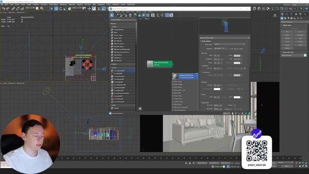Screen dimensions: 309x174
Task: Toggle the Angle Snap button
Action: (104, 9)
